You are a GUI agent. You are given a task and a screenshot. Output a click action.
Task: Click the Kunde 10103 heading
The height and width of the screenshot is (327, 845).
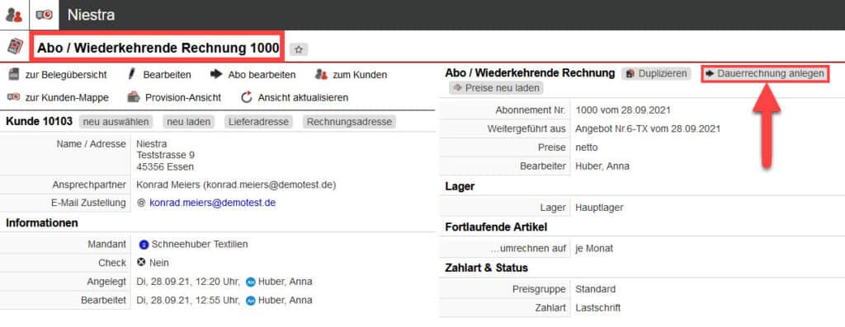pyautogui.click(x=40, y=122)
